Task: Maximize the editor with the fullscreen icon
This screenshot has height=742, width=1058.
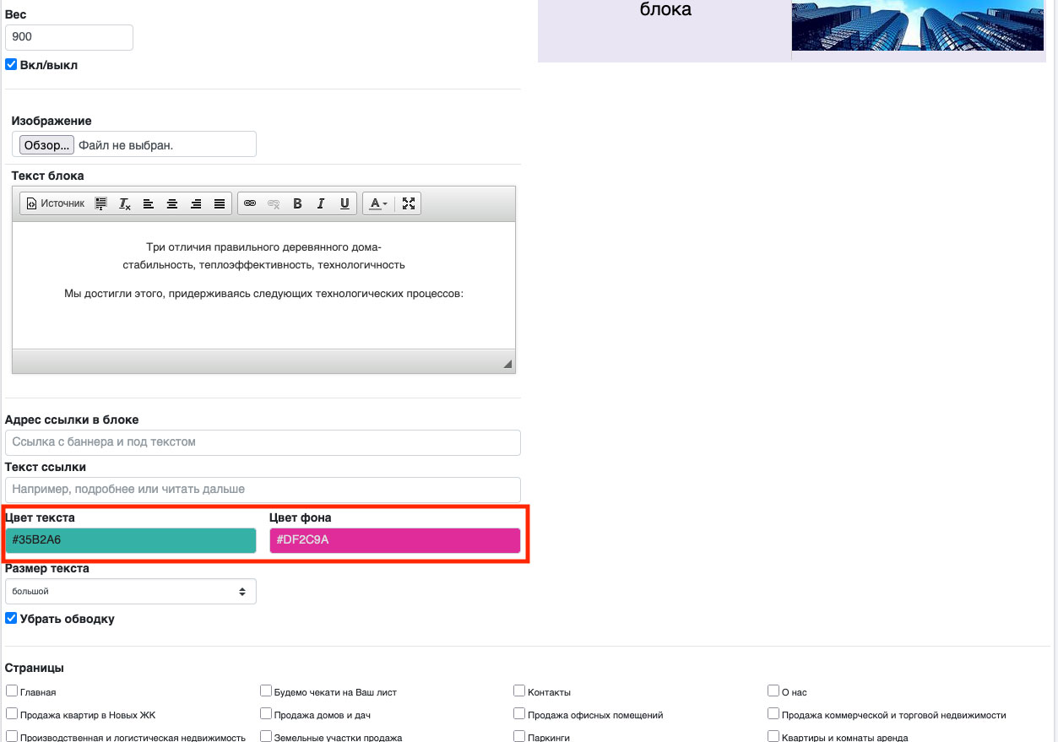Action: tap(409, 203)
